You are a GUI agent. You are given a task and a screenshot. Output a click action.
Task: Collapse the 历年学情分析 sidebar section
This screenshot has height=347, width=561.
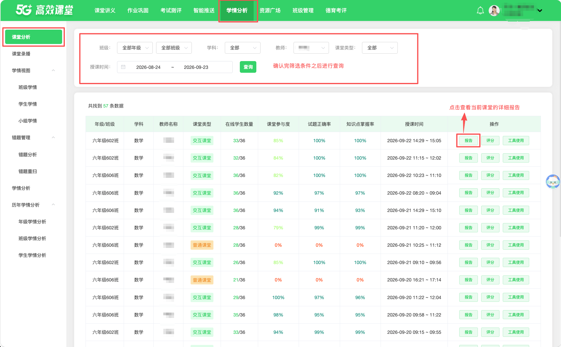coord(53,205)
